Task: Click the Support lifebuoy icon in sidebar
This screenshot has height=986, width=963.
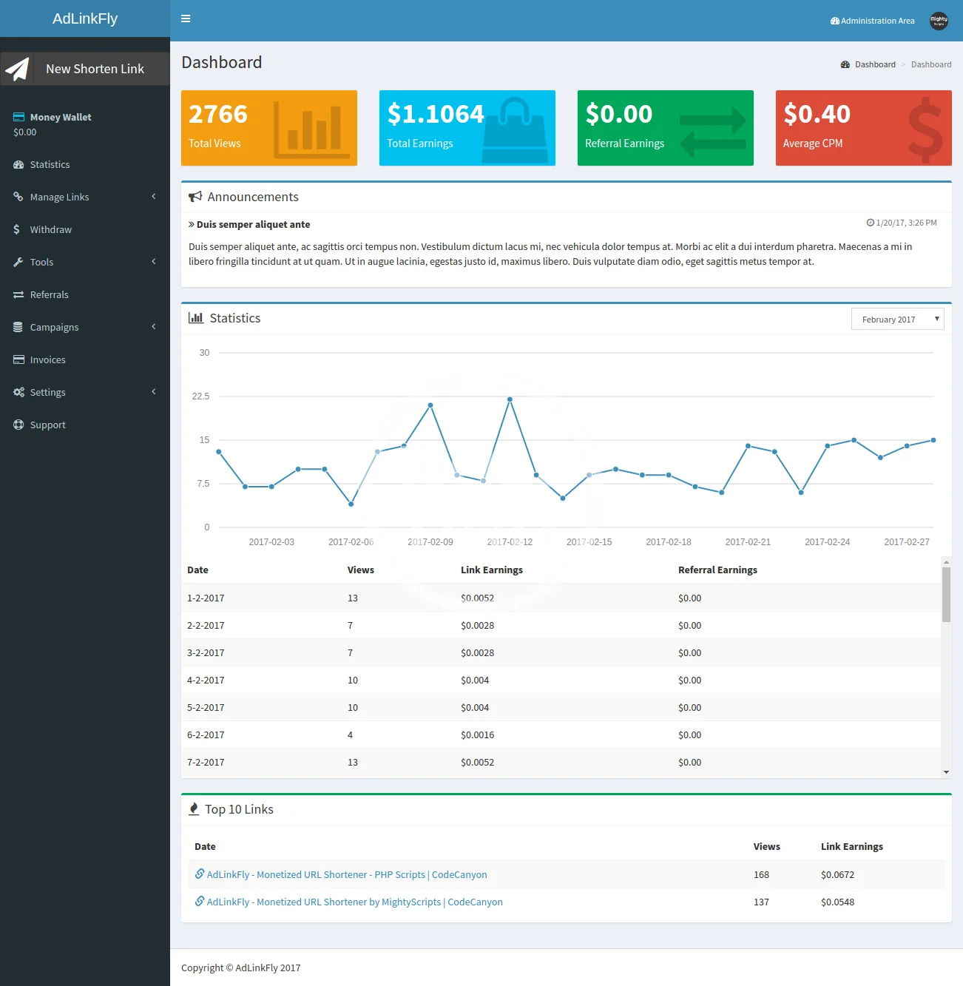Action: point(18,425)
